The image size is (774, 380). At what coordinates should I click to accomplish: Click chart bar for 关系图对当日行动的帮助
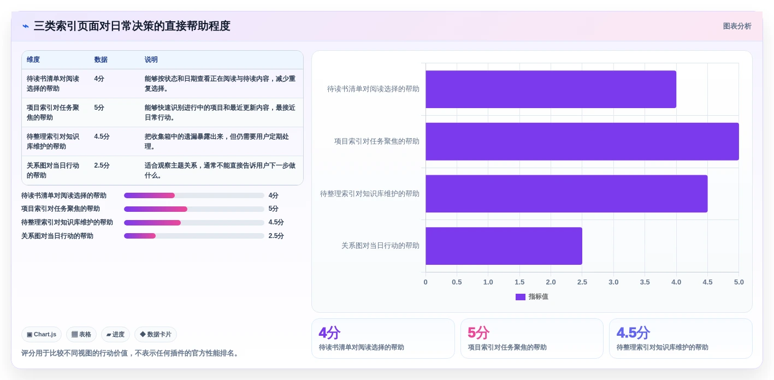(504, 246)
